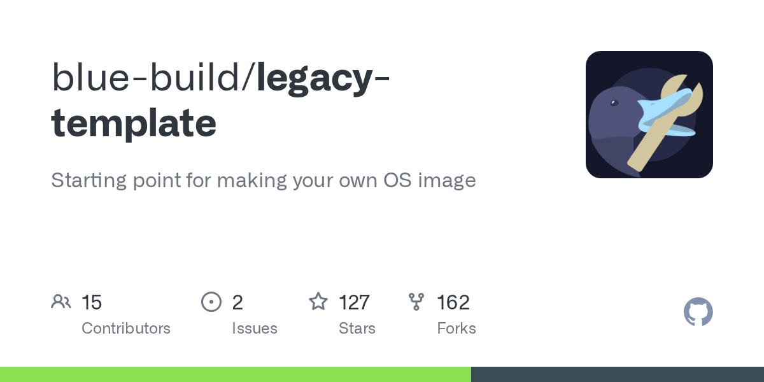Click the Stars star icon
The image size is (764, 382).
[x=318, y=302]
